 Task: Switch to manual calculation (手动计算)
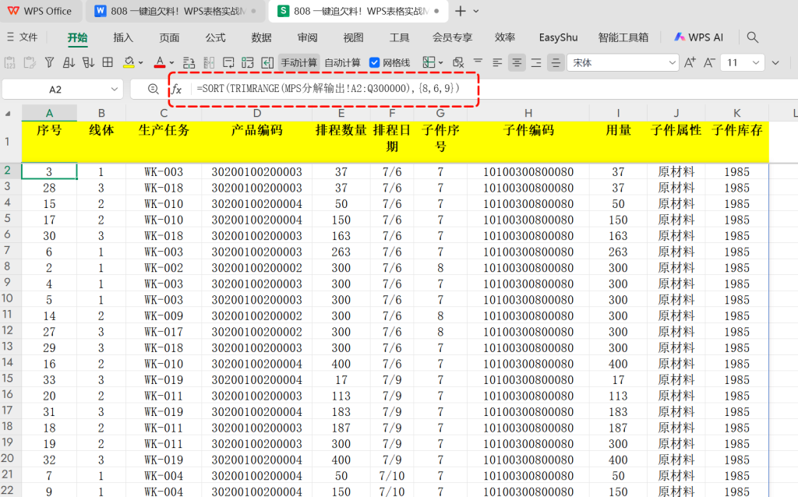(x=298, y=62)
